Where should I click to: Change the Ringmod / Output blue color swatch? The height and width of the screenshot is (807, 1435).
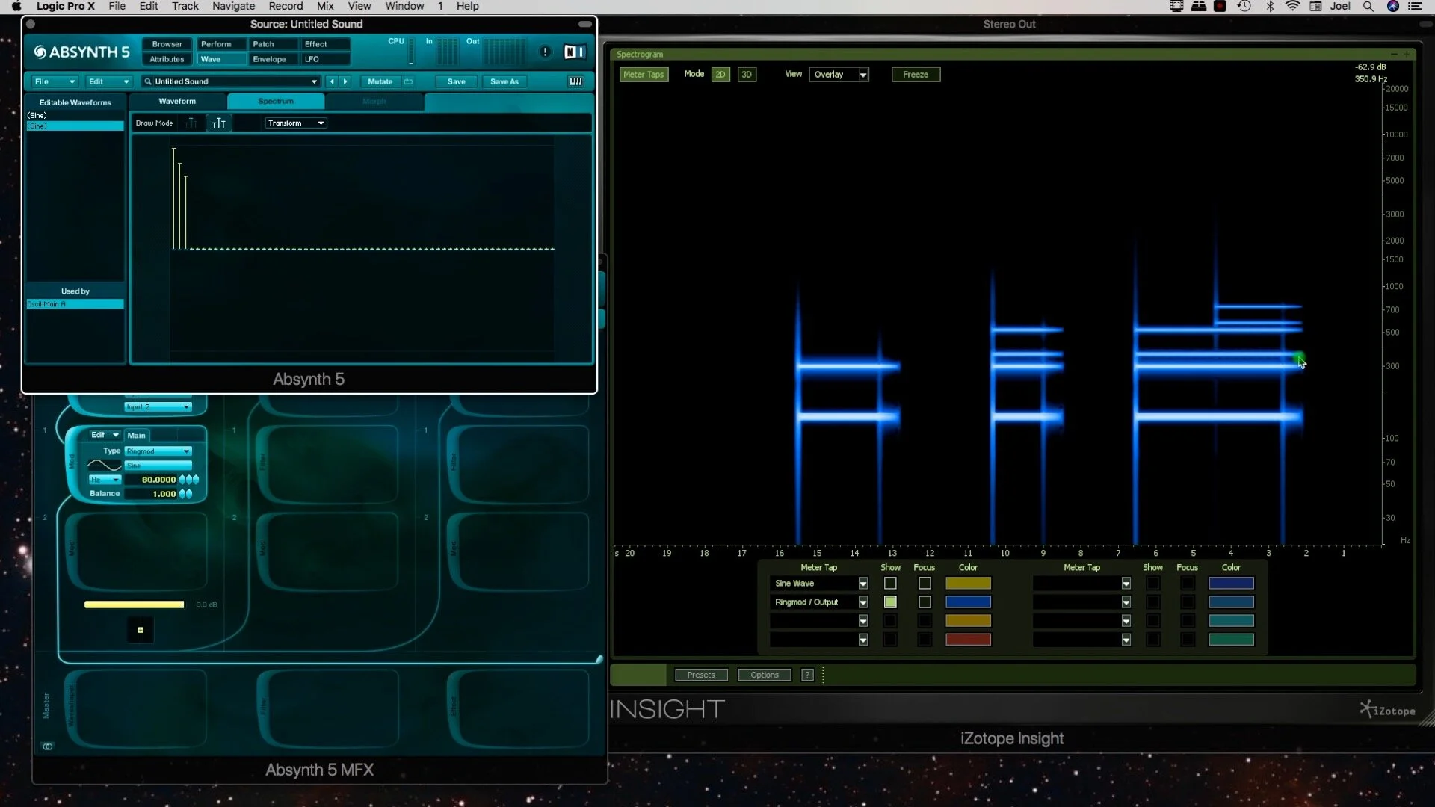click(x=968, y=602)
